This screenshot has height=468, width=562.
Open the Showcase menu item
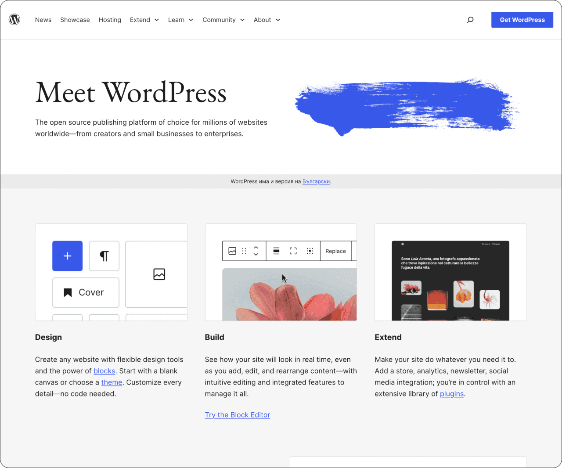coord(75,20)
